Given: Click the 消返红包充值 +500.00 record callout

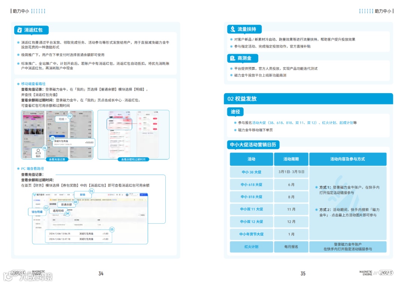Looking at the screenshot, I should [x=74, y=143].
